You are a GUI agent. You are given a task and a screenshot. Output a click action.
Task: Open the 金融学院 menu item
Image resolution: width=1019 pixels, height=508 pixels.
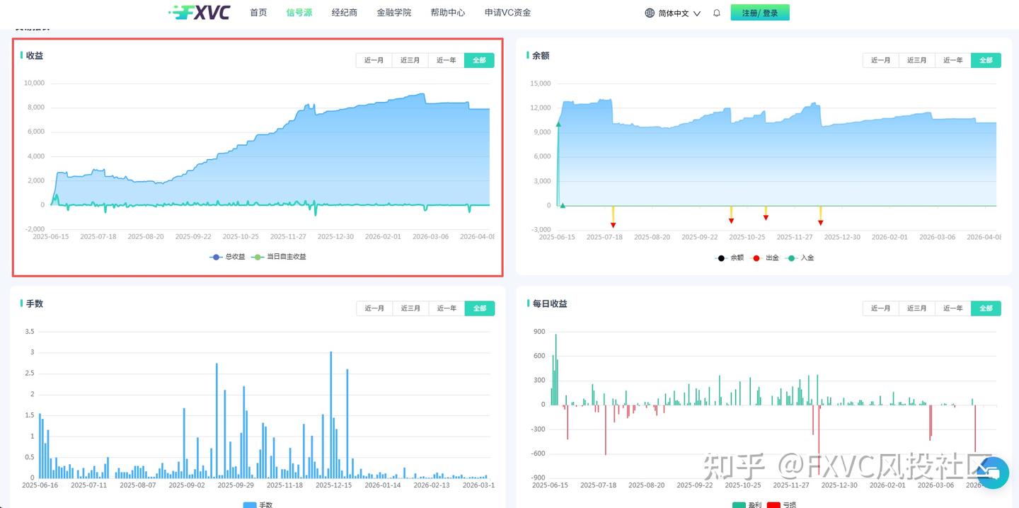[x=394, y=12]
